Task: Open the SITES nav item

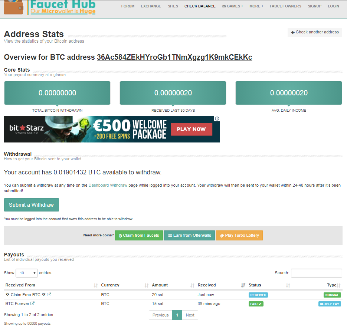Action: click(x=173, y=6)
